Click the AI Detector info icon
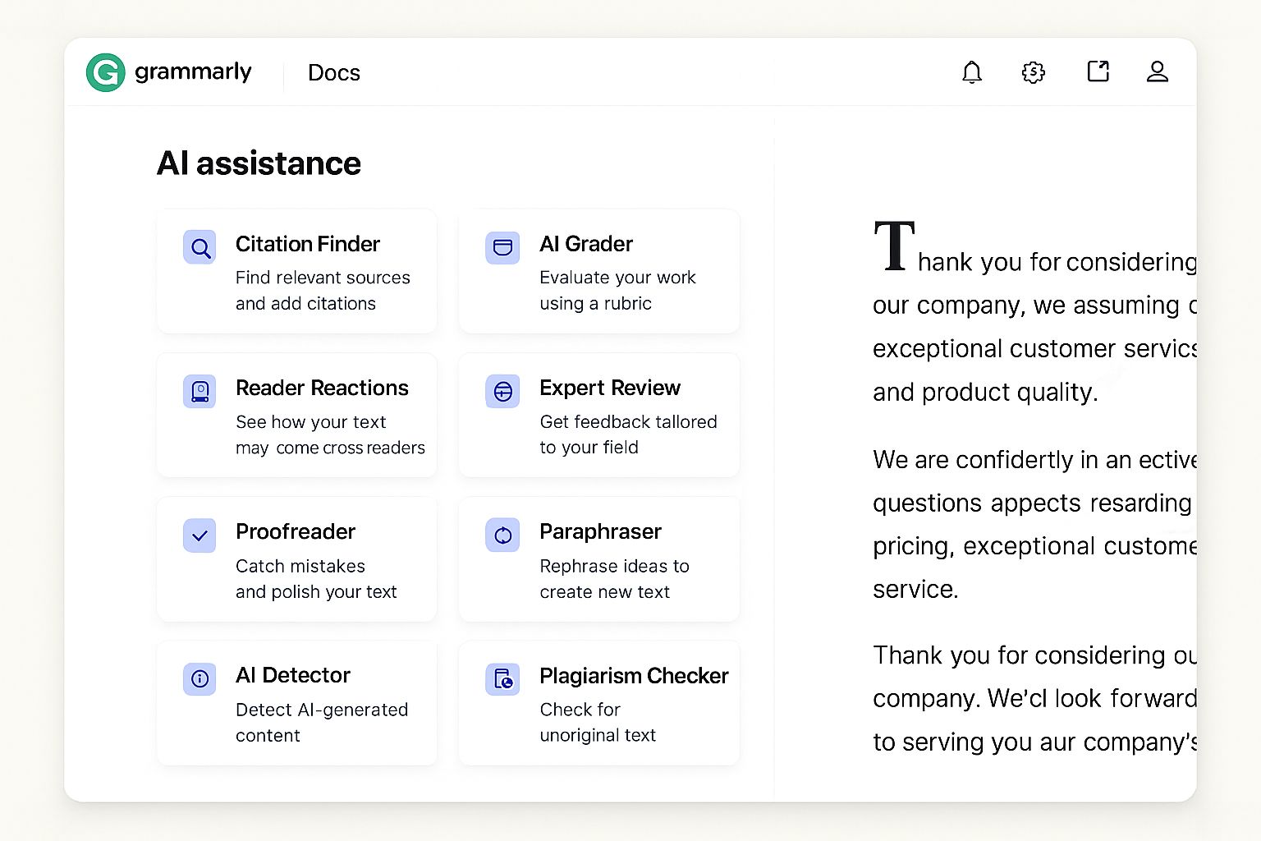 click(199, 679)
